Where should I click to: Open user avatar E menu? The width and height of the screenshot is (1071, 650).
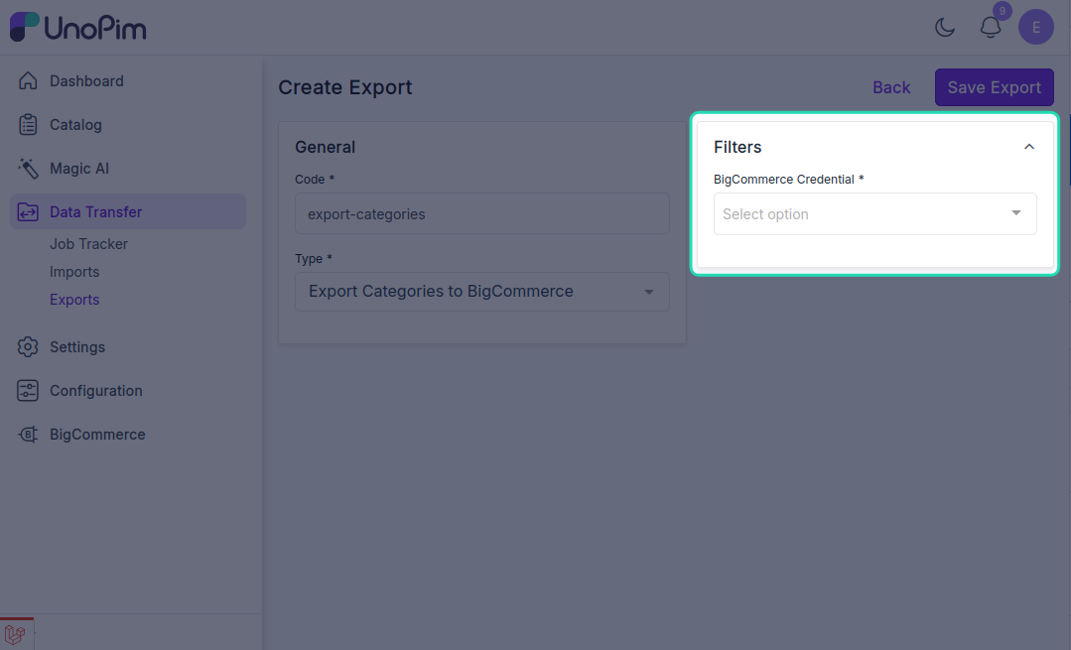pyautogui.click(x=1036, y=28)
